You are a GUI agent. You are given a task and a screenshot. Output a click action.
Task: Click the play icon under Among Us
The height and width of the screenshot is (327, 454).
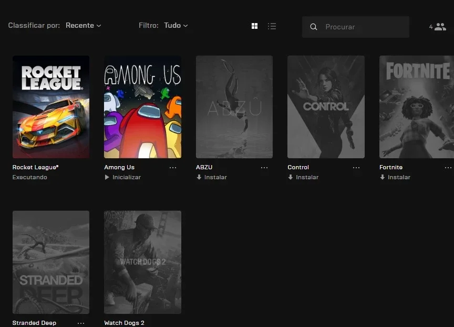[x=107, y=177]
